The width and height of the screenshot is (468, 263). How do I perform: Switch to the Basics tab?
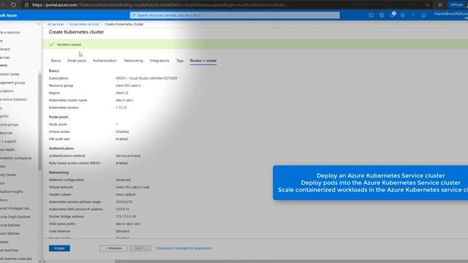pyautogui.click(x=56, y=61)
